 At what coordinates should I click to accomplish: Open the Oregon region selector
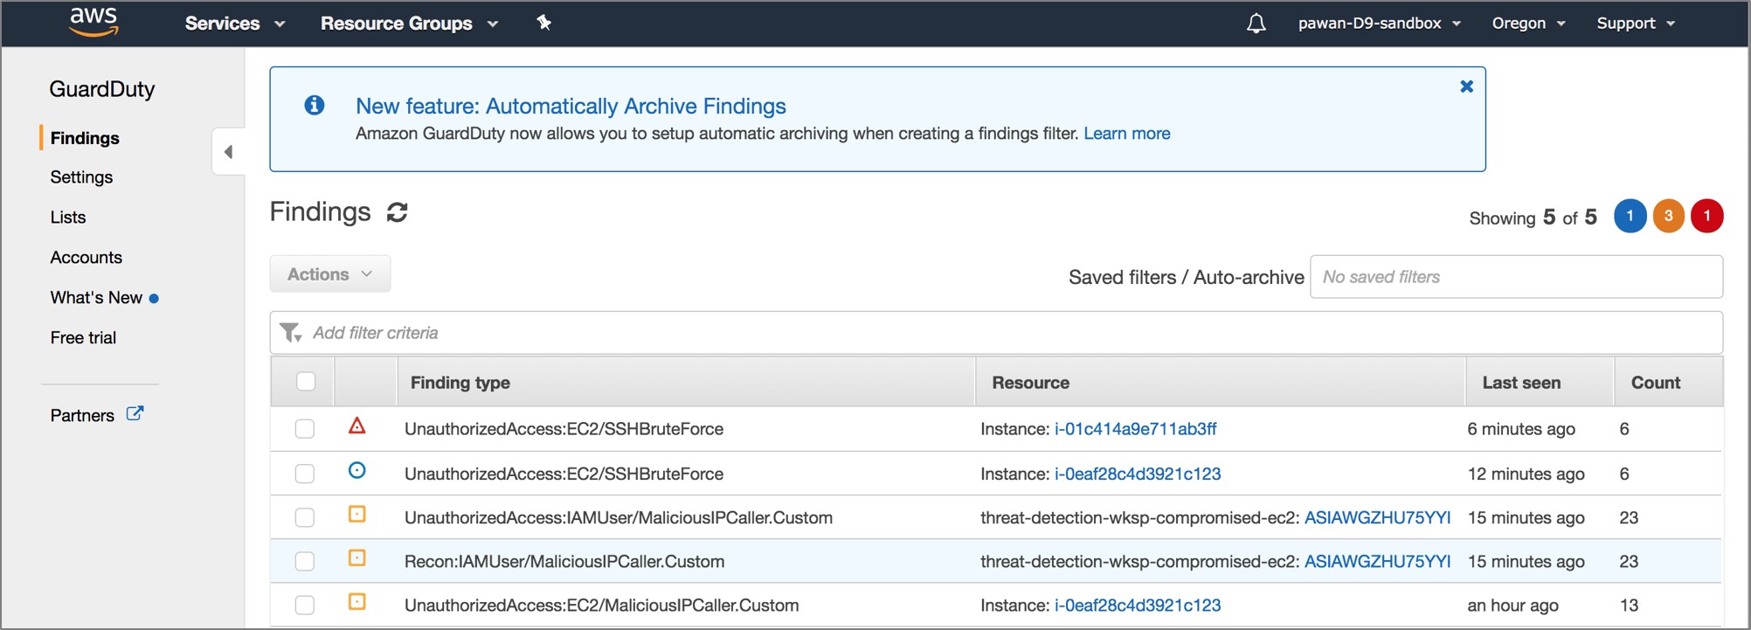pyautogui.click(x=1528, y=24)
